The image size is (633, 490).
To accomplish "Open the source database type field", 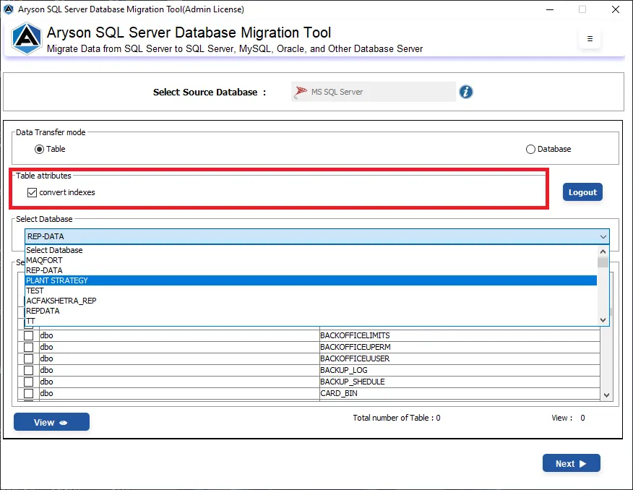I will point(374,92).
